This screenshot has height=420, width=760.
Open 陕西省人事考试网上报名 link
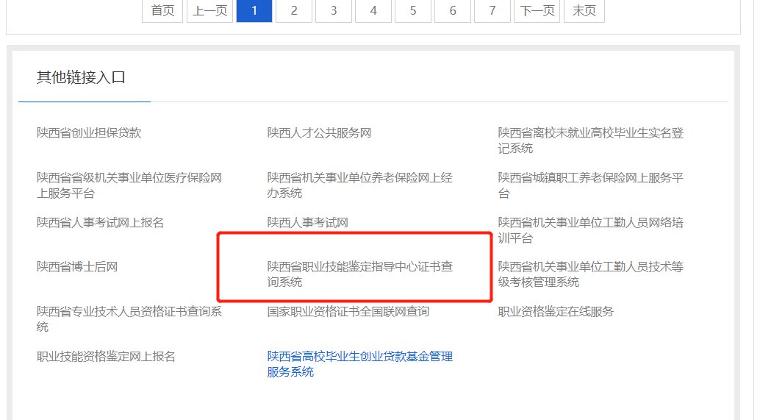coord(100,222)
